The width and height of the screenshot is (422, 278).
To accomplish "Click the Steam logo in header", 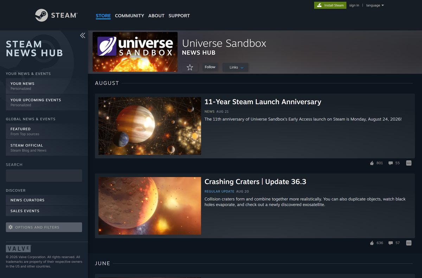I will click(56, 15).
